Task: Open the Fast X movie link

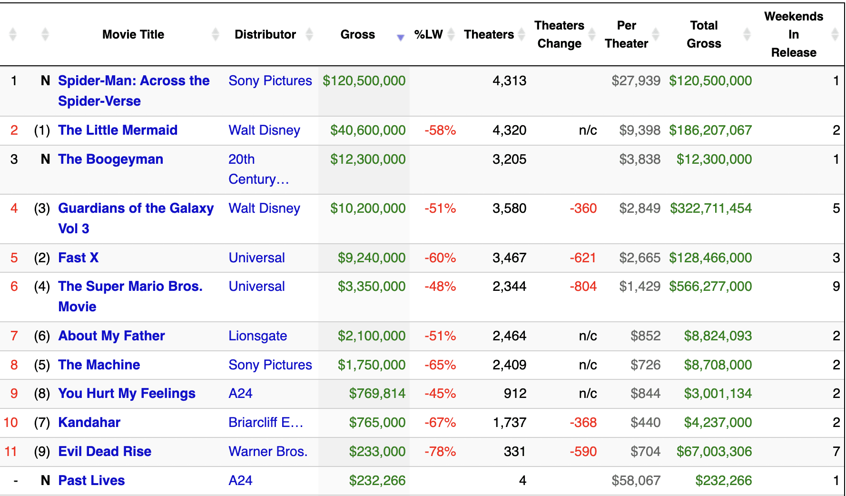Action: click(78, 258)
